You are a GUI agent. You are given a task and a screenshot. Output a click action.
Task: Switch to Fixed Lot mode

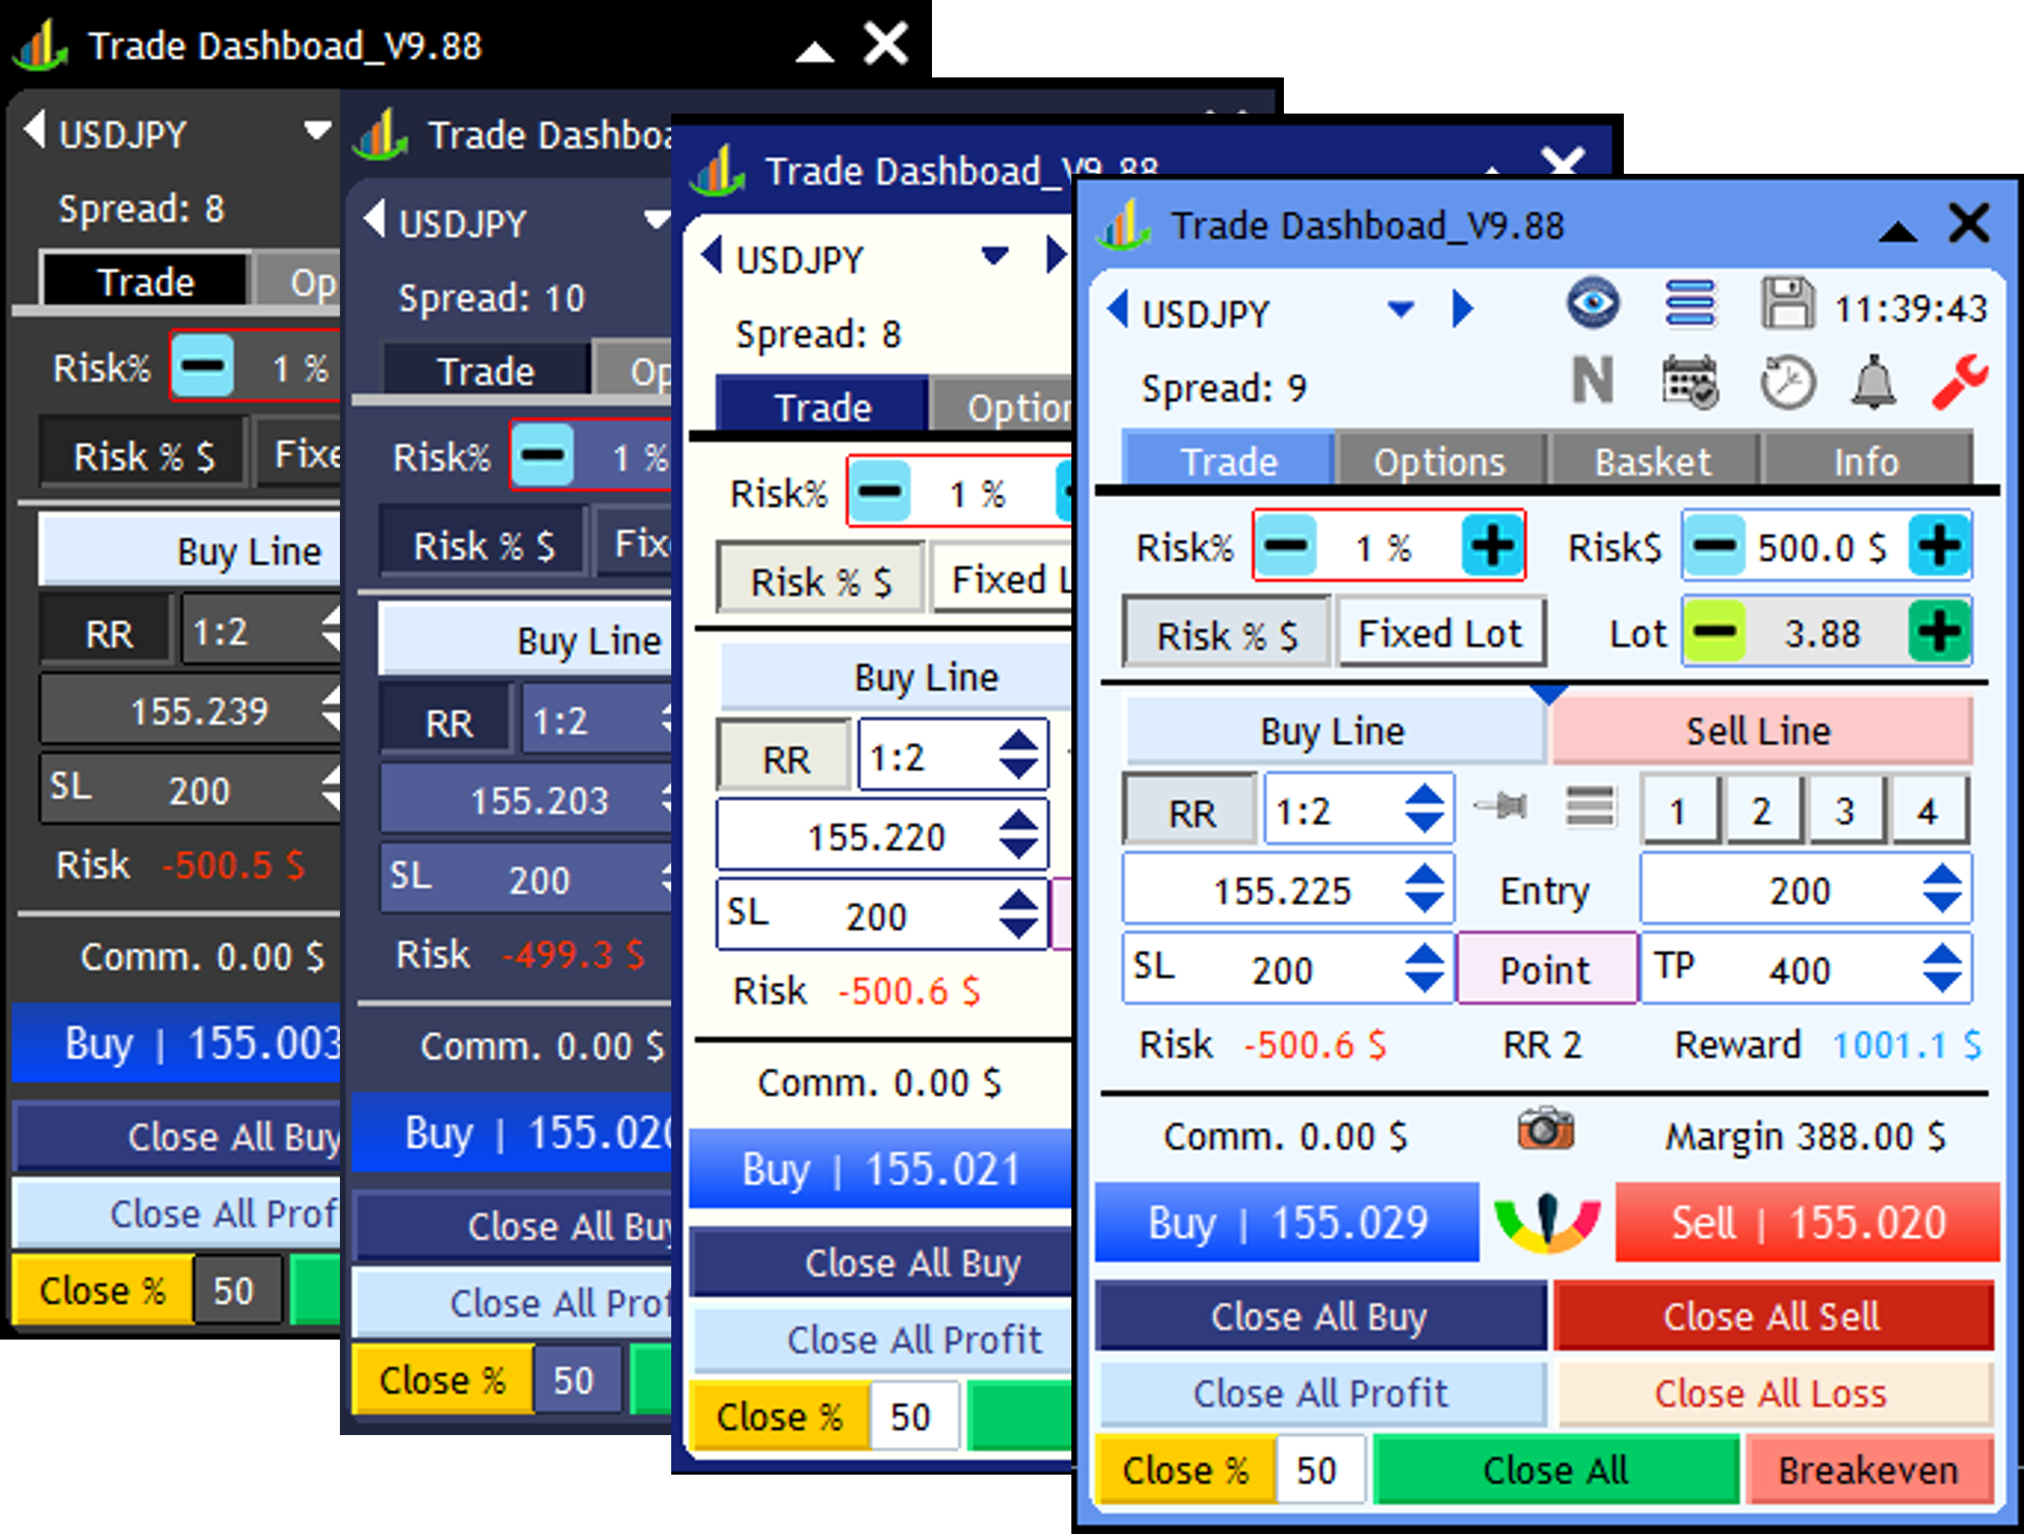1441,634
